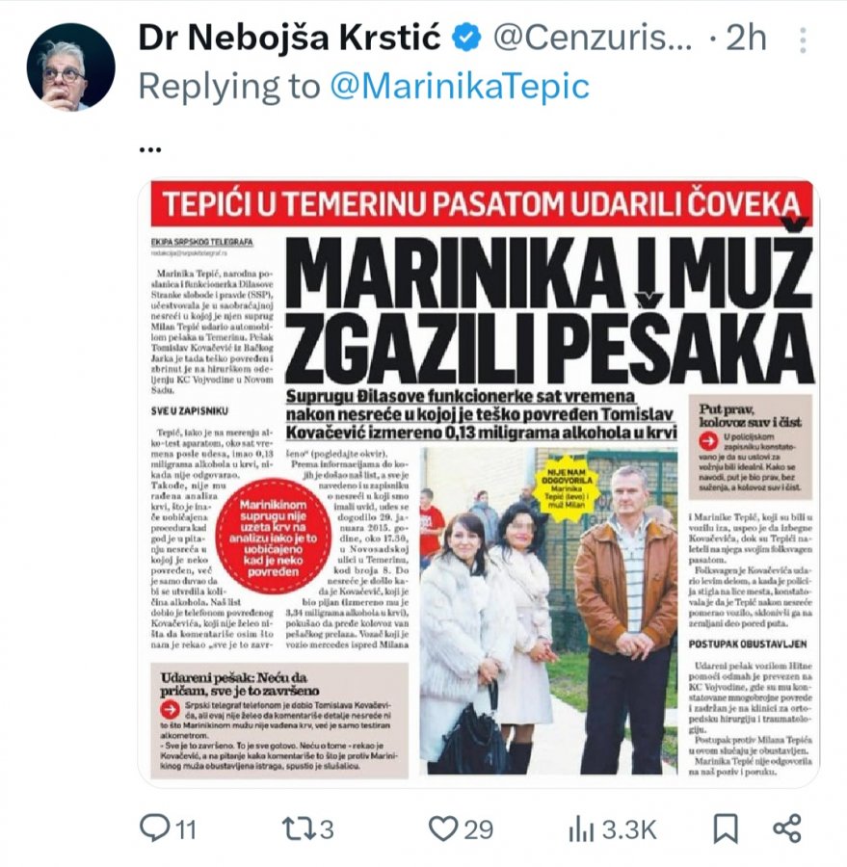Like the tweet with the heart icon

tap(443, 829)
